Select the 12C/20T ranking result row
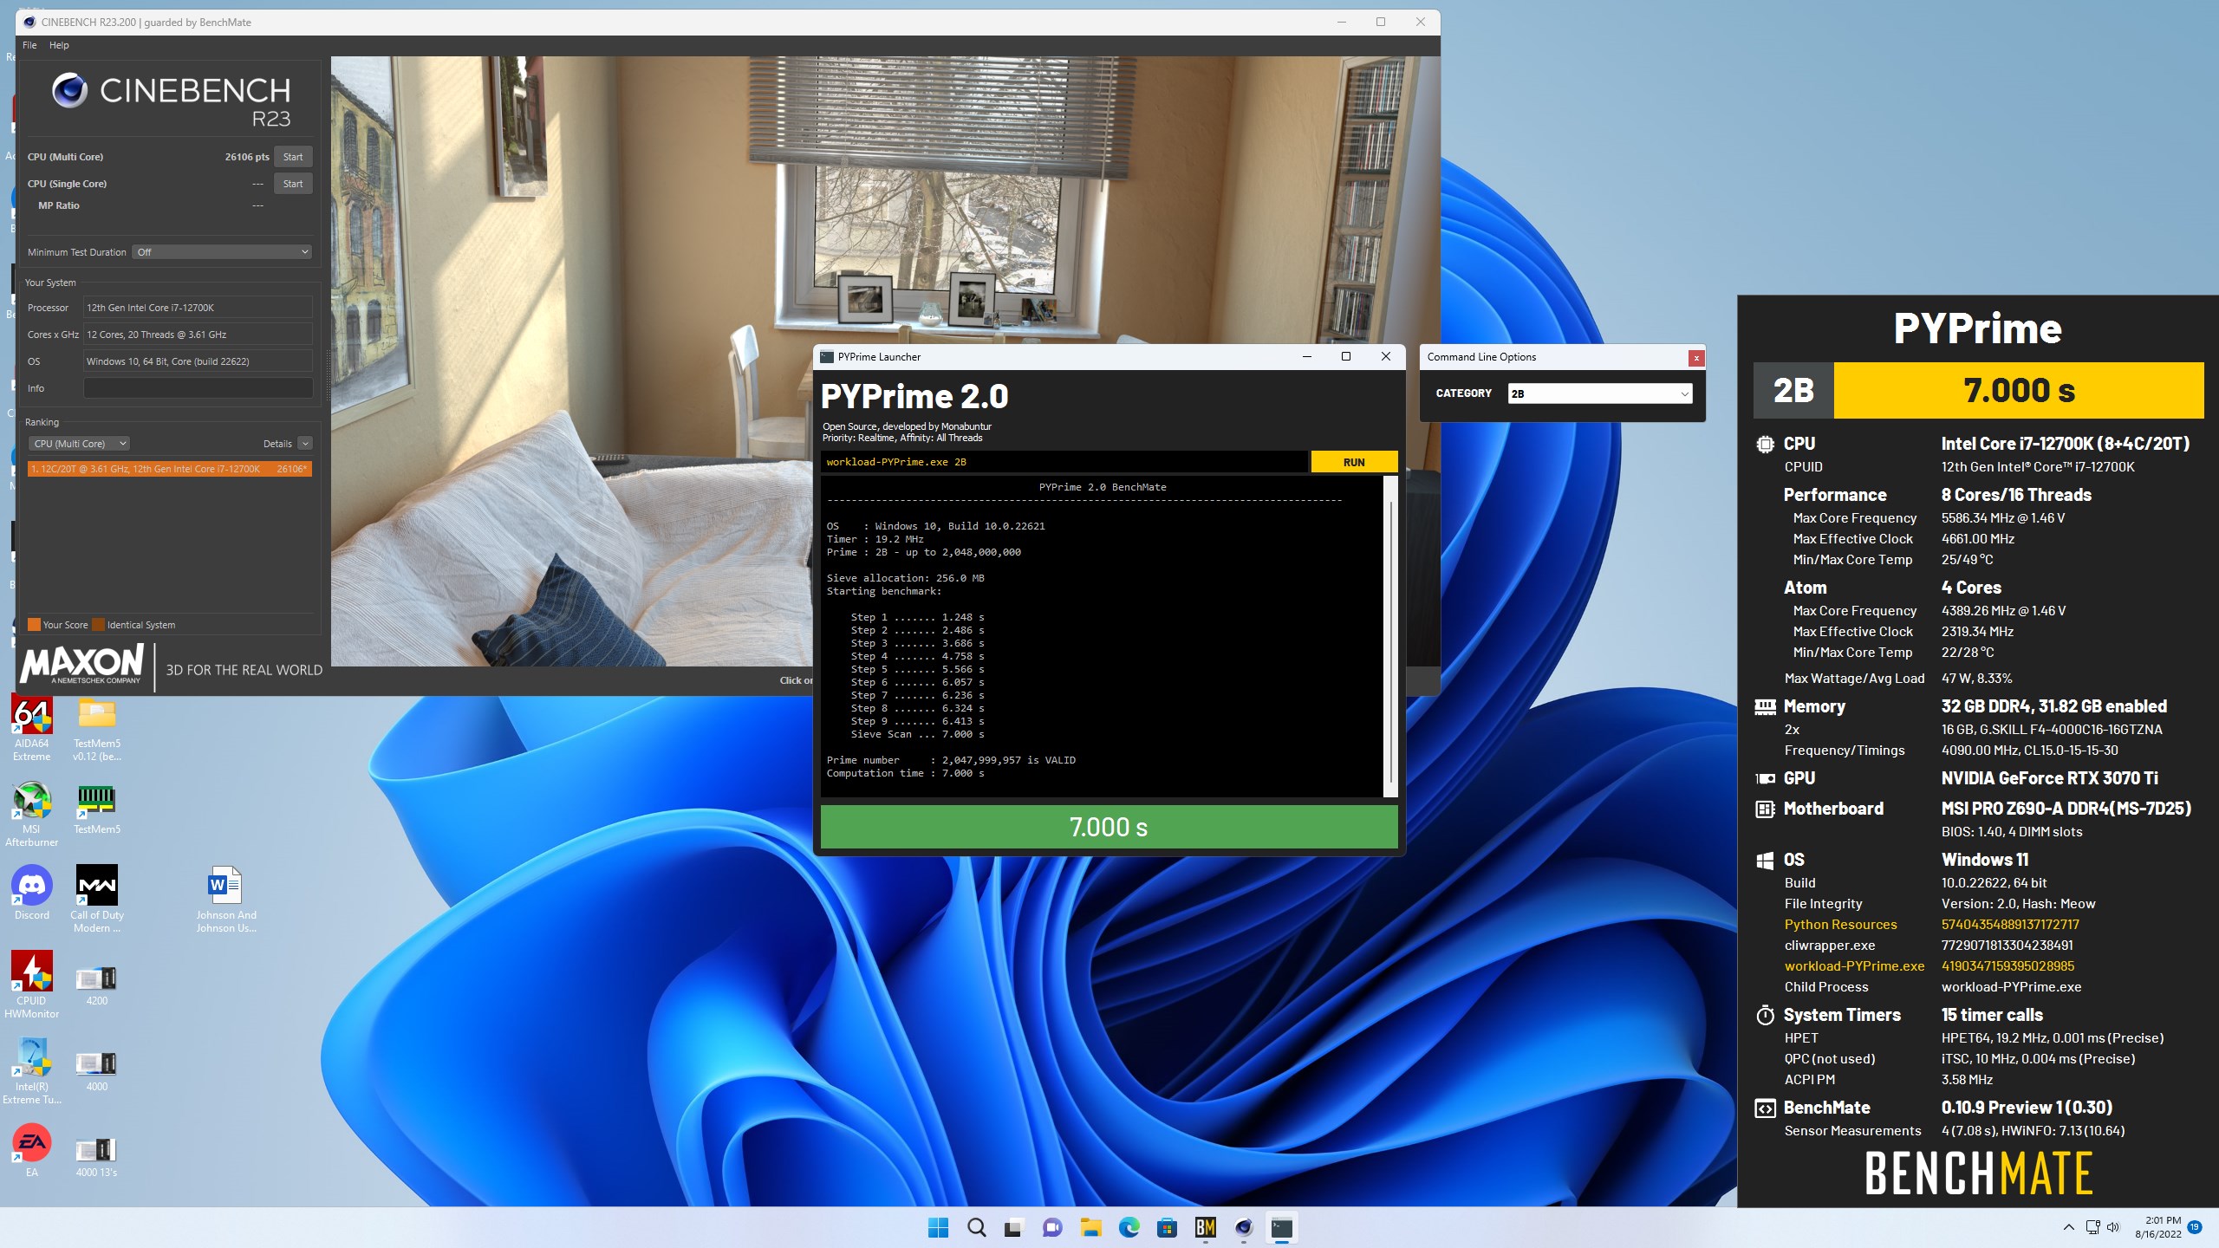The width and height of the screenshot is (2219, 1248). coord(170,469)
